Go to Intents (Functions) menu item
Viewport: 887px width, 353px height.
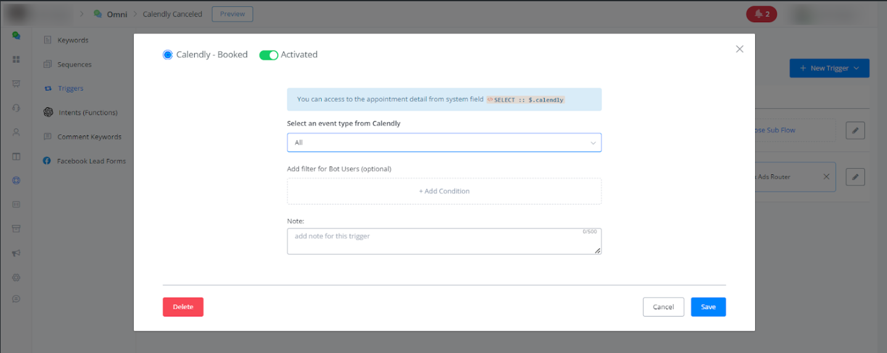pos(88,113)
